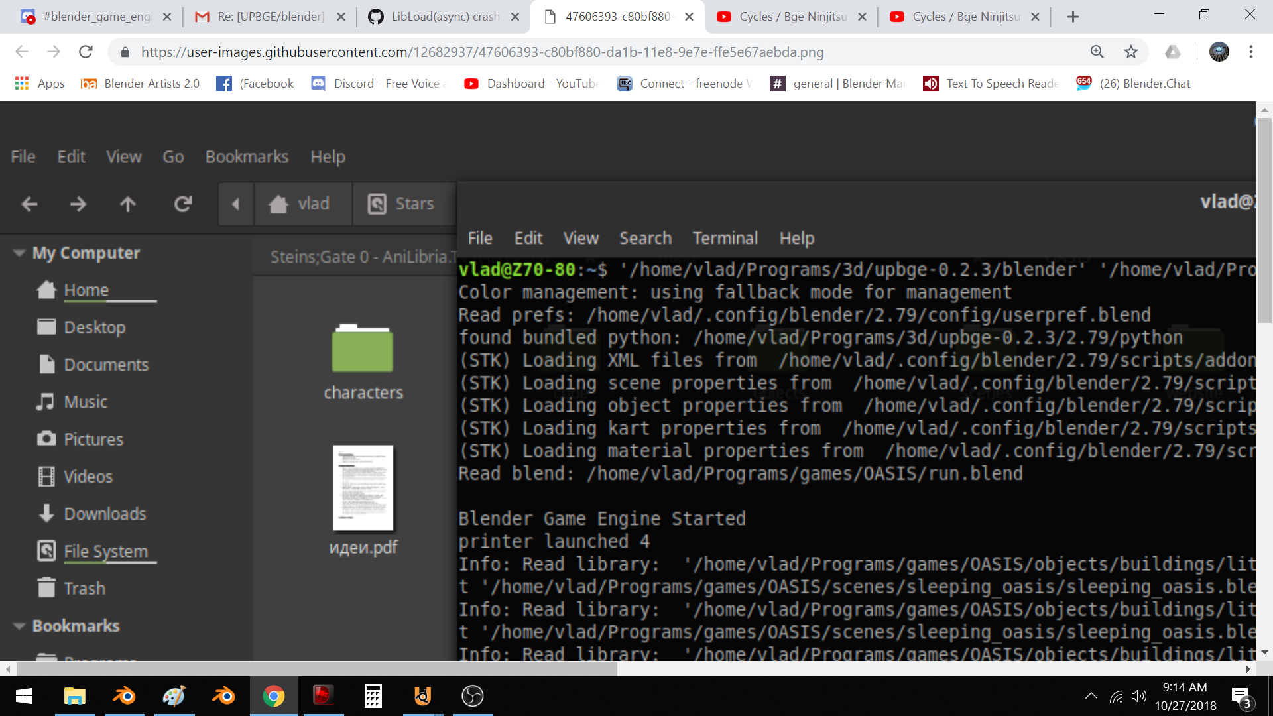Launch OBS Studio from the taskbar
Image resolution: width=1273 pixels, height=716 pixels.
(x=472, y=696)
